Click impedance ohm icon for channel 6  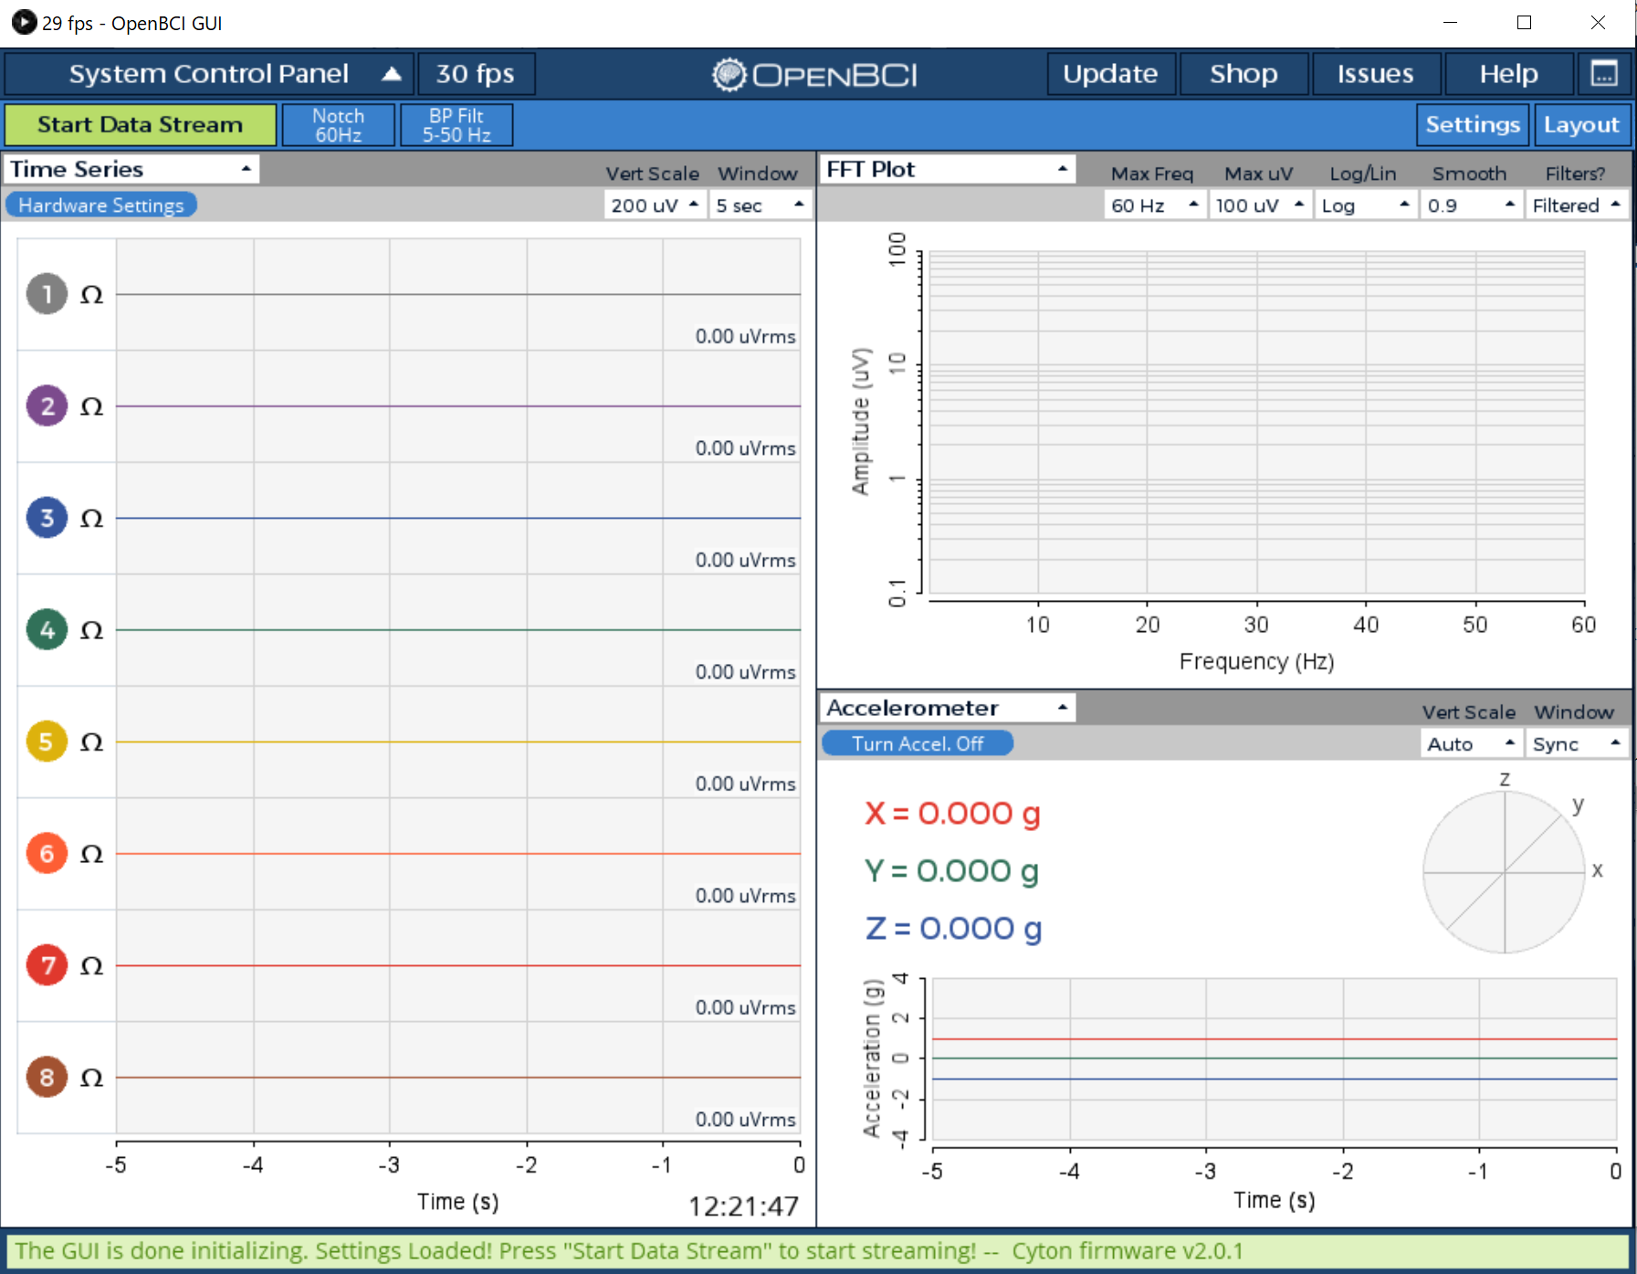(x=91, y=854)
